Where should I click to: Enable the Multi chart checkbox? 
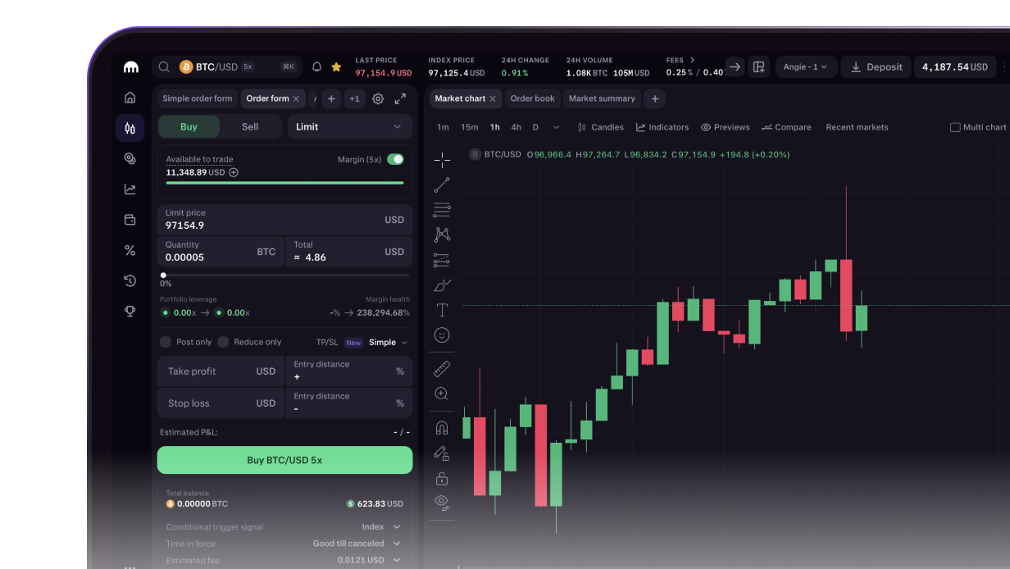[x=955, y=127]
